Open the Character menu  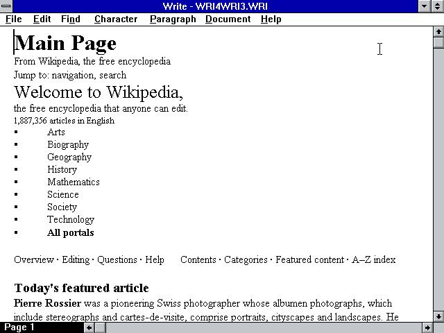tap(116, 19)
